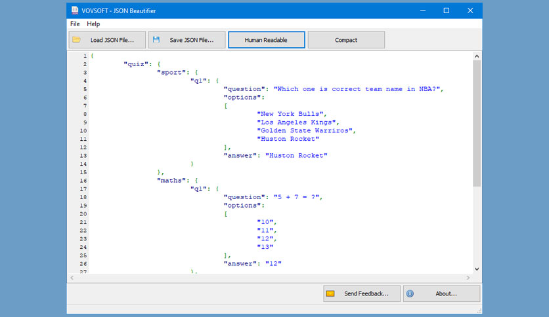Click the "11" option on line 22
Viewport: 549px width, 317px height.
265,231
